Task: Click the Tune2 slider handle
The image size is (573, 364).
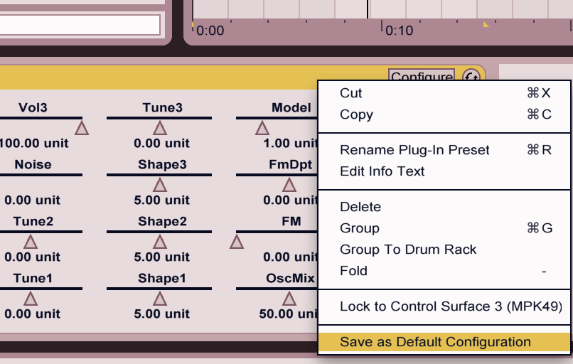Action: [x=31, y=242]
